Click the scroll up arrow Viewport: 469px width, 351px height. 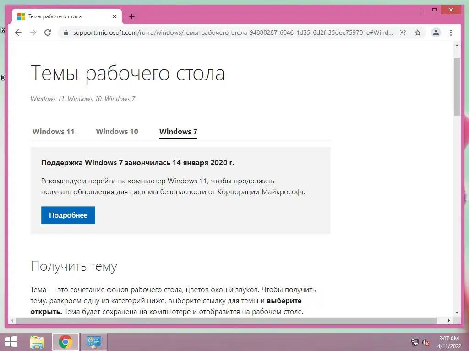tap(457, 45)
